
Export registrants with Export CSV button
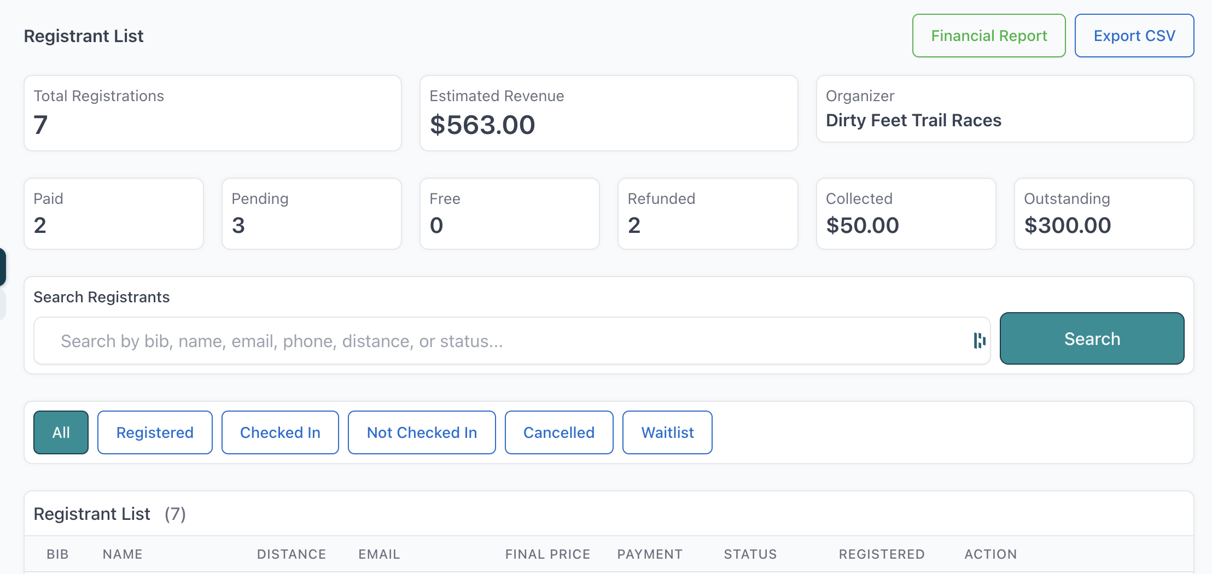pos(1134,36)
